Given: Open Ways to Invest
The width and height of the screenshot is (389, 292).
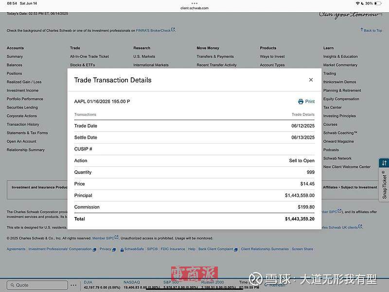Looking at the screenshot, I should (272, 56).
